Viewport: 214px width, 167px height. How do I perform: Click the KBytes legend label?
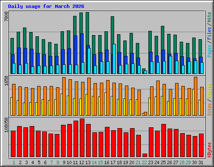(209, 150)
